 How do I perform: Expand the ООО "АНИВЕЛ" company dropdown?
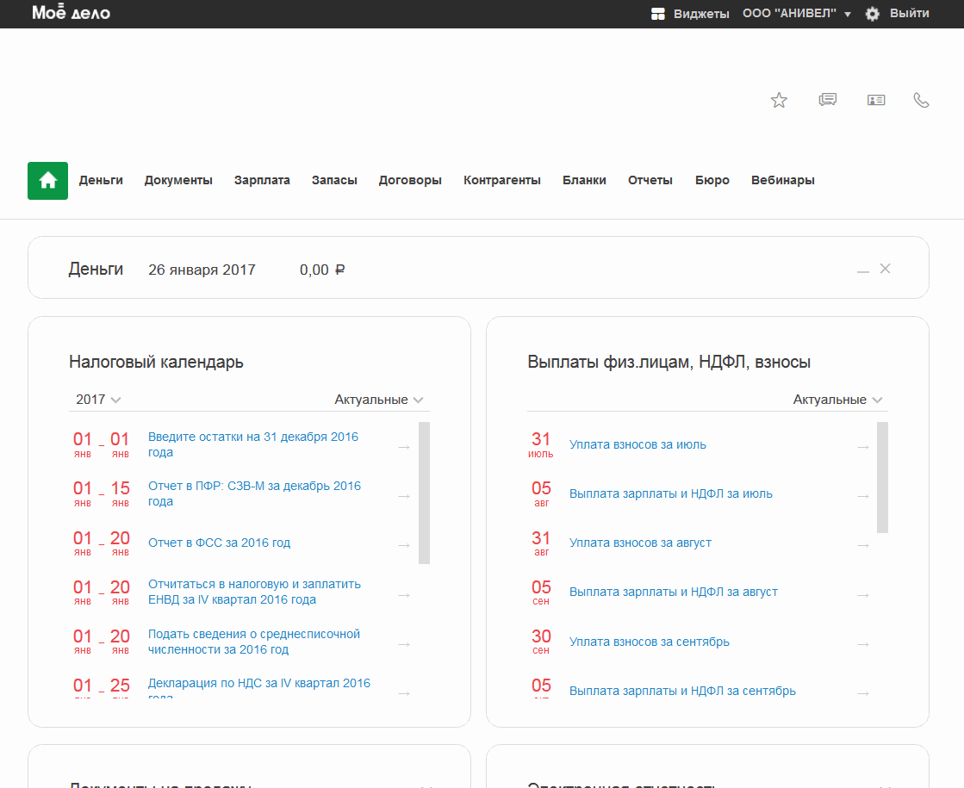[x=797, y=14]
